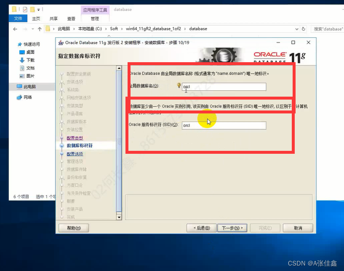
Task: Open the Quick Access Toolbar customize dropdown
Action: [38, 8]
